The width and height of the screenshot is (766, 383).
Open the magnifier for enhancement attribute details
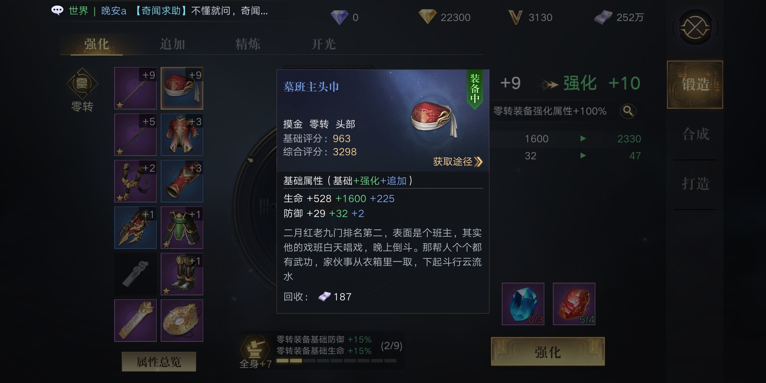(x=628, y=111)
